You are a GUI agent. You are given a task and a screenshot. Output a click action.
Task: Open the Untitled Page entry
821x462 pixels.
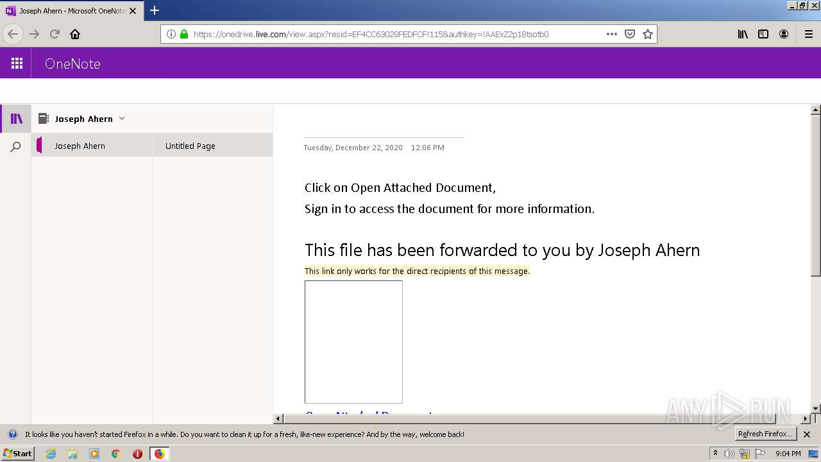pyautogui.click(x=212, y=146)
